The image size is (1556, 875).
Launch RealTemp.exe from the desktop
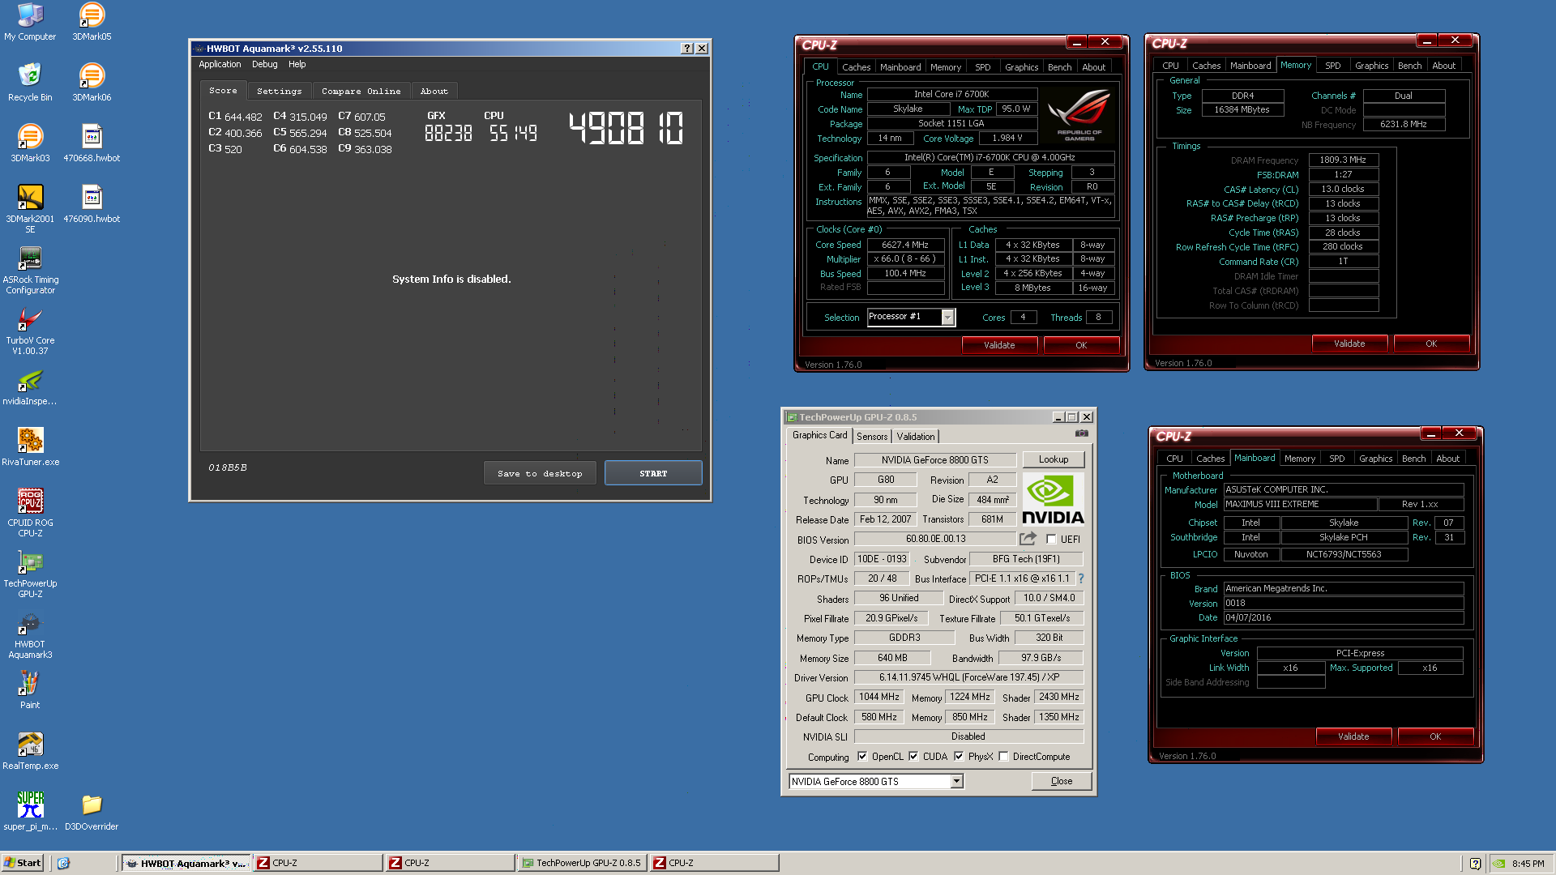(30, 751)
